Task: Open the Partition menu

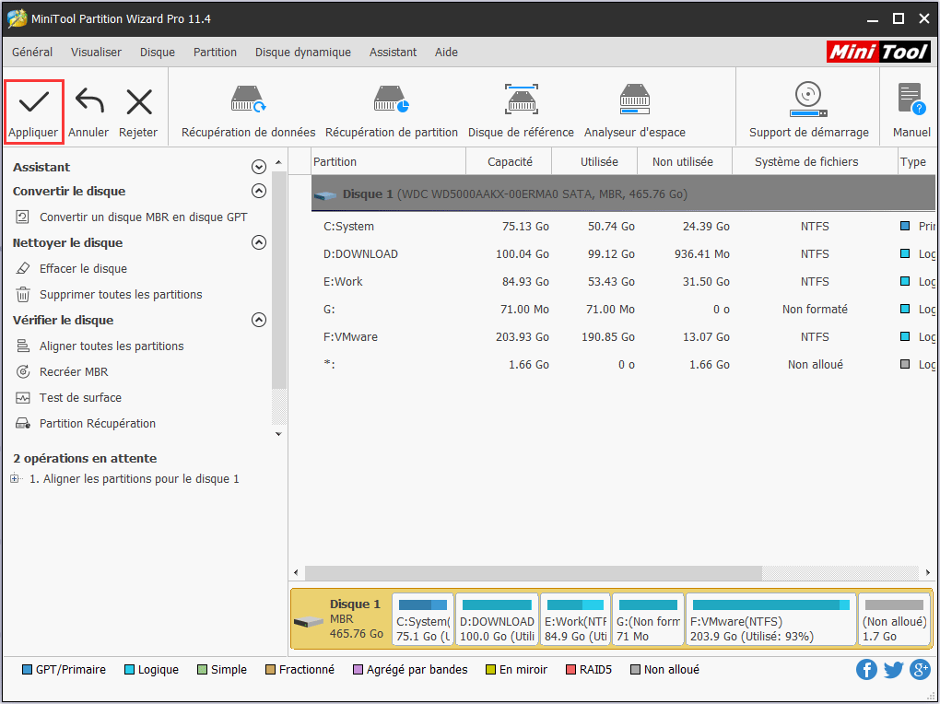Action: coord(215,53)
